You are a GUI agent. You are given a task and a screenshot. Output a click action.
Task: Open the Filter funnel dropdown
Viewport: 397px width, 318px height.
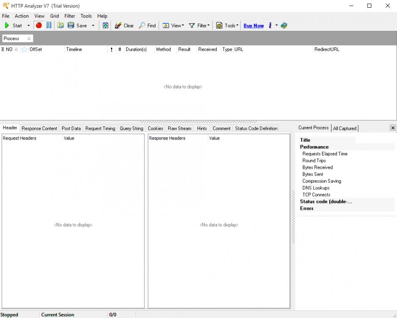[x=199, y=26]
